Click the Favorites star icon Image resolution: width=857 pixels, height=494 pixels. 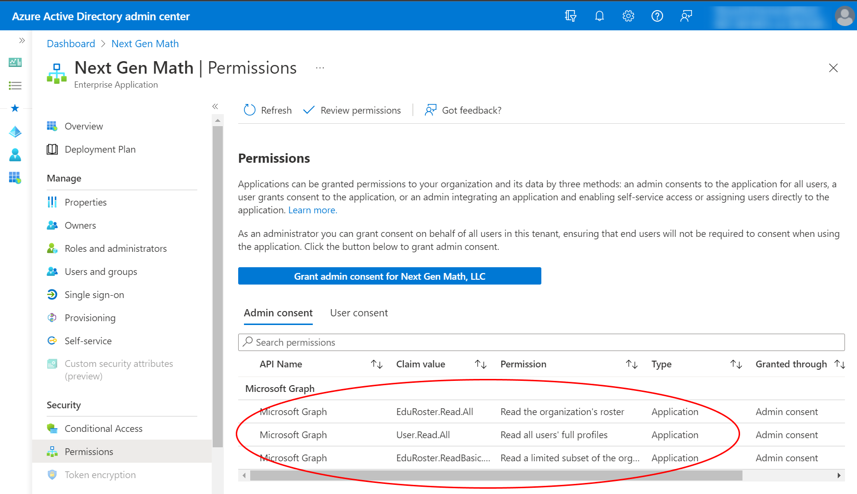[15, 108]
